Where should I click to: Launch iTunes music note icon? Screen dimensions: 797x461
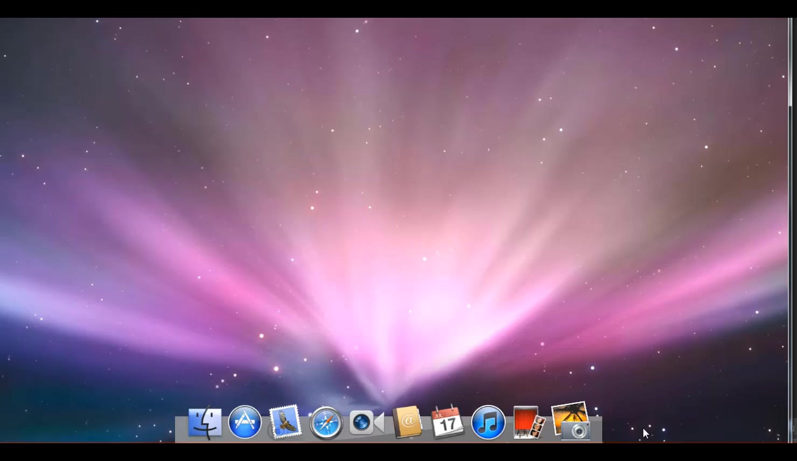488,422
